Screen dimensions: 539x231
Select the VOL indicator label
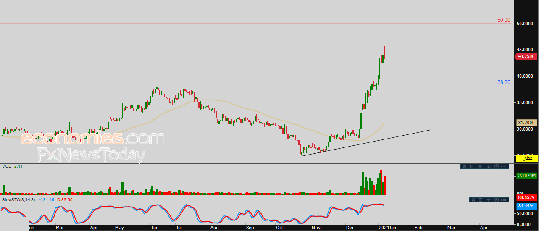(6, 166)
